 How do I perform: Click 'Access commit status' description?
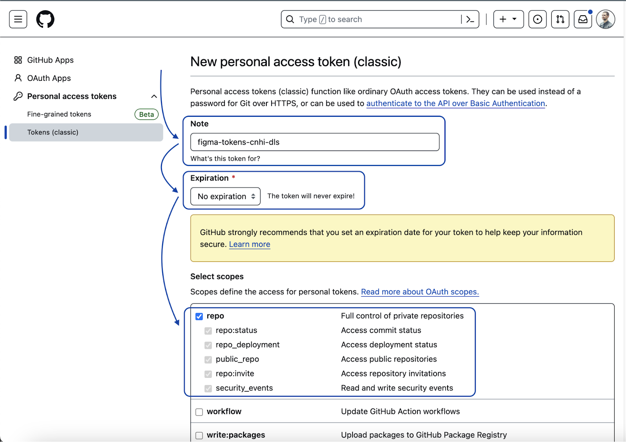[x=381, y=330]
